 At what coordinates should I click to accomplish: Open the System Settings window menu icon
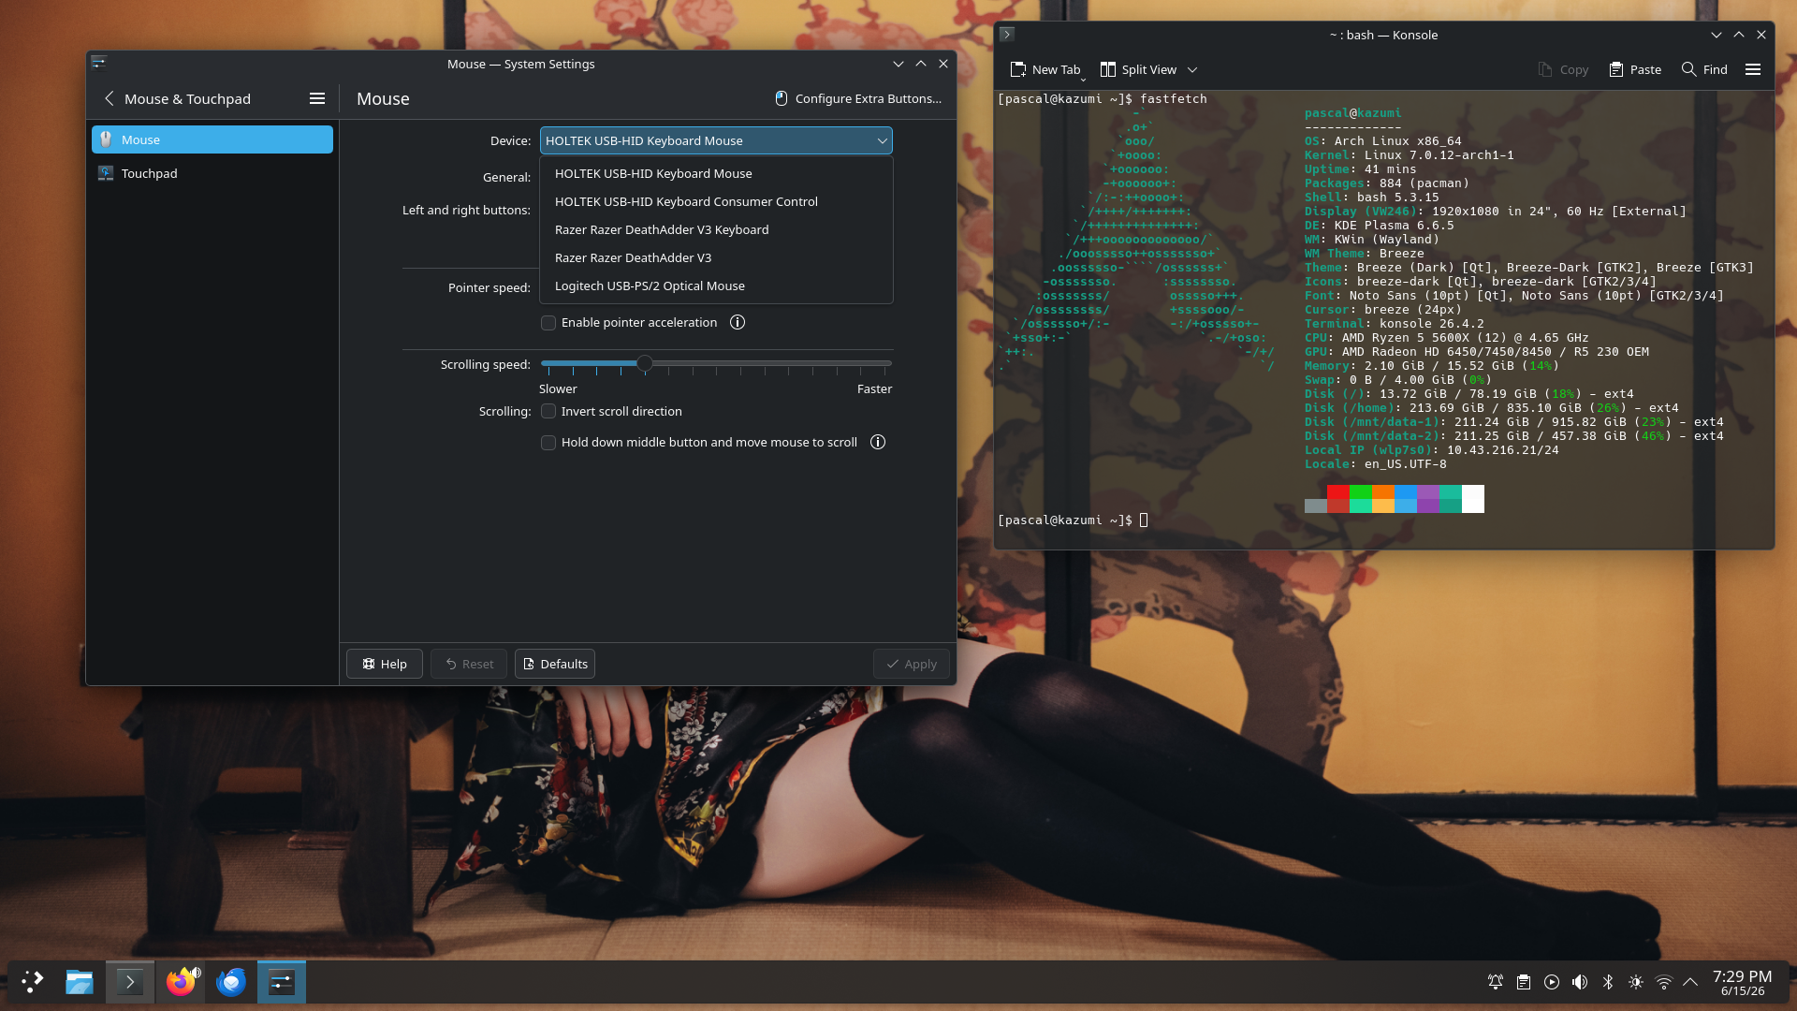[99, 63]
